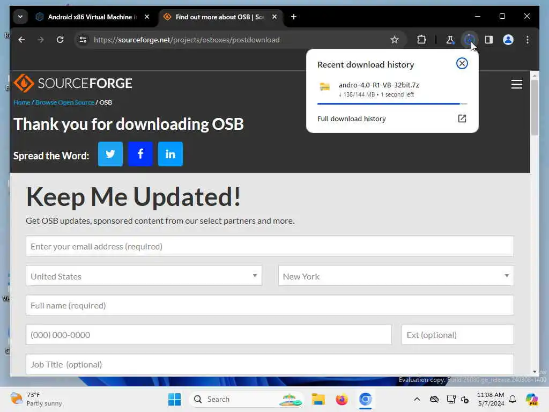Click the network status tray icon

(x=451, y=399)
